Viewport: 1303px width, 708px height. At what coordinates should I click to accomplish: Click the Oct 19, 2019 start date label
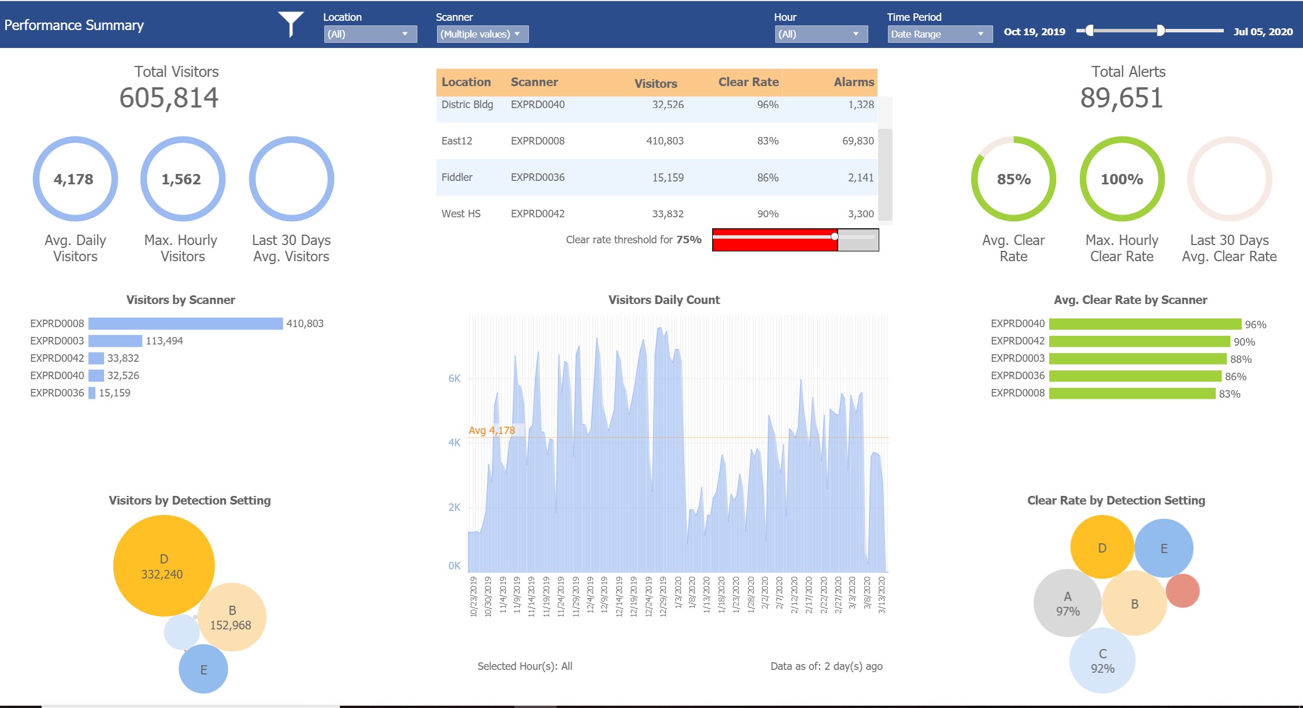point(1034,32)
